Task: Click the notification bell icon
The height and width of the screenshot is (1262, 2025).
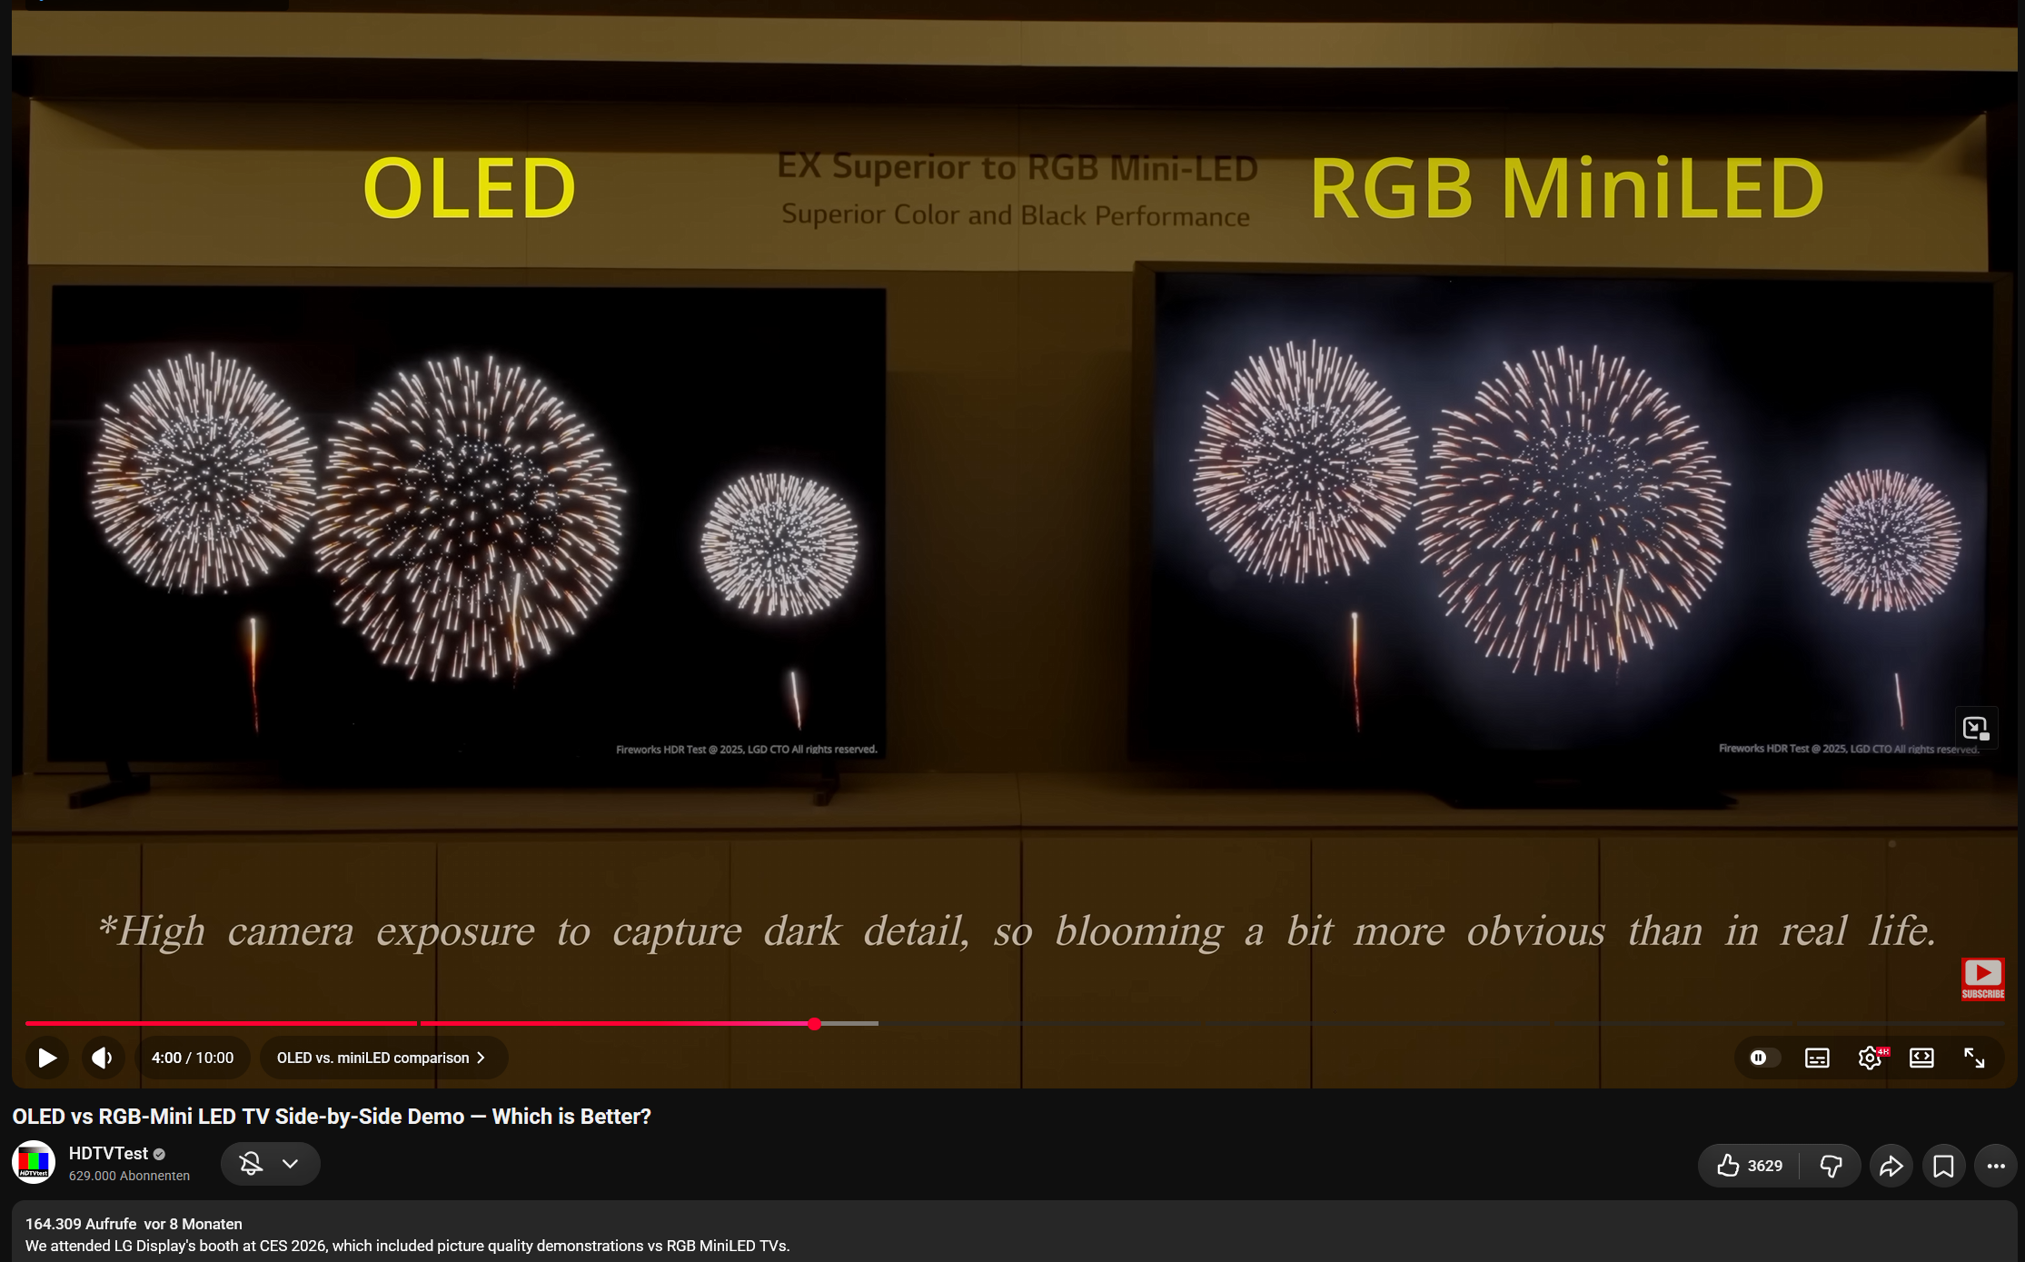Action: pyautogui.click(x=251, y=1164)
